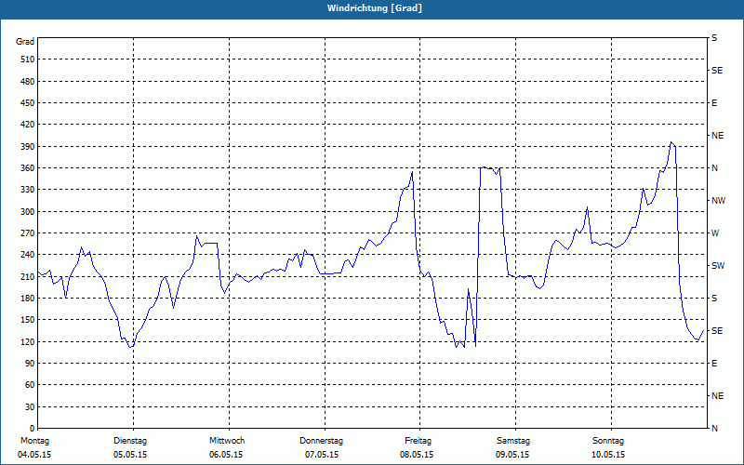744x465 pixels.
Task: Click the 360 y-axis value
Action: 28,168
